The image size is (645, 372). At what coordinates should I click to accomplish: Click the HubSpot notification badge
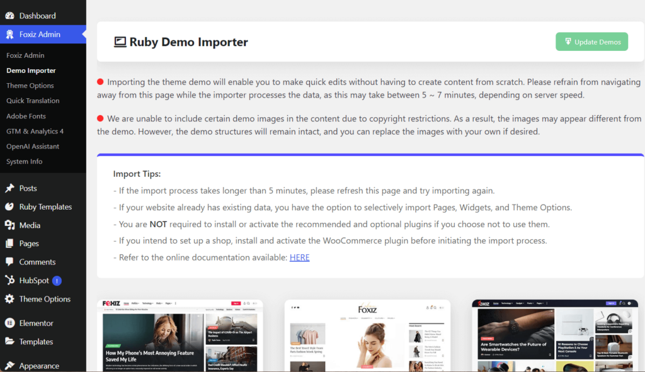57,281
